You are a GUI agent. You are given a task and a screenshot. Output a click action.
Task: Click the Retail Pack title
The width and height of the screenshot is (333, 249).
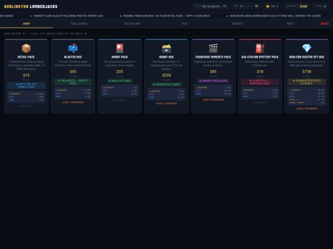click(26, 57)
